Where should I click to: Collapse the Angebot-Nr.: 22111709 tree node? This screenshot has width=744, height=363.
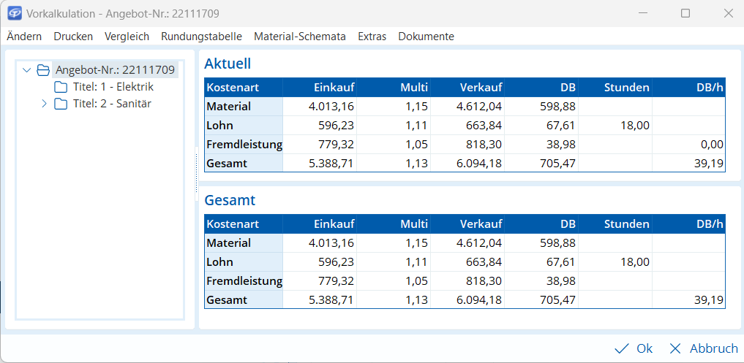[x=27, y=70]
